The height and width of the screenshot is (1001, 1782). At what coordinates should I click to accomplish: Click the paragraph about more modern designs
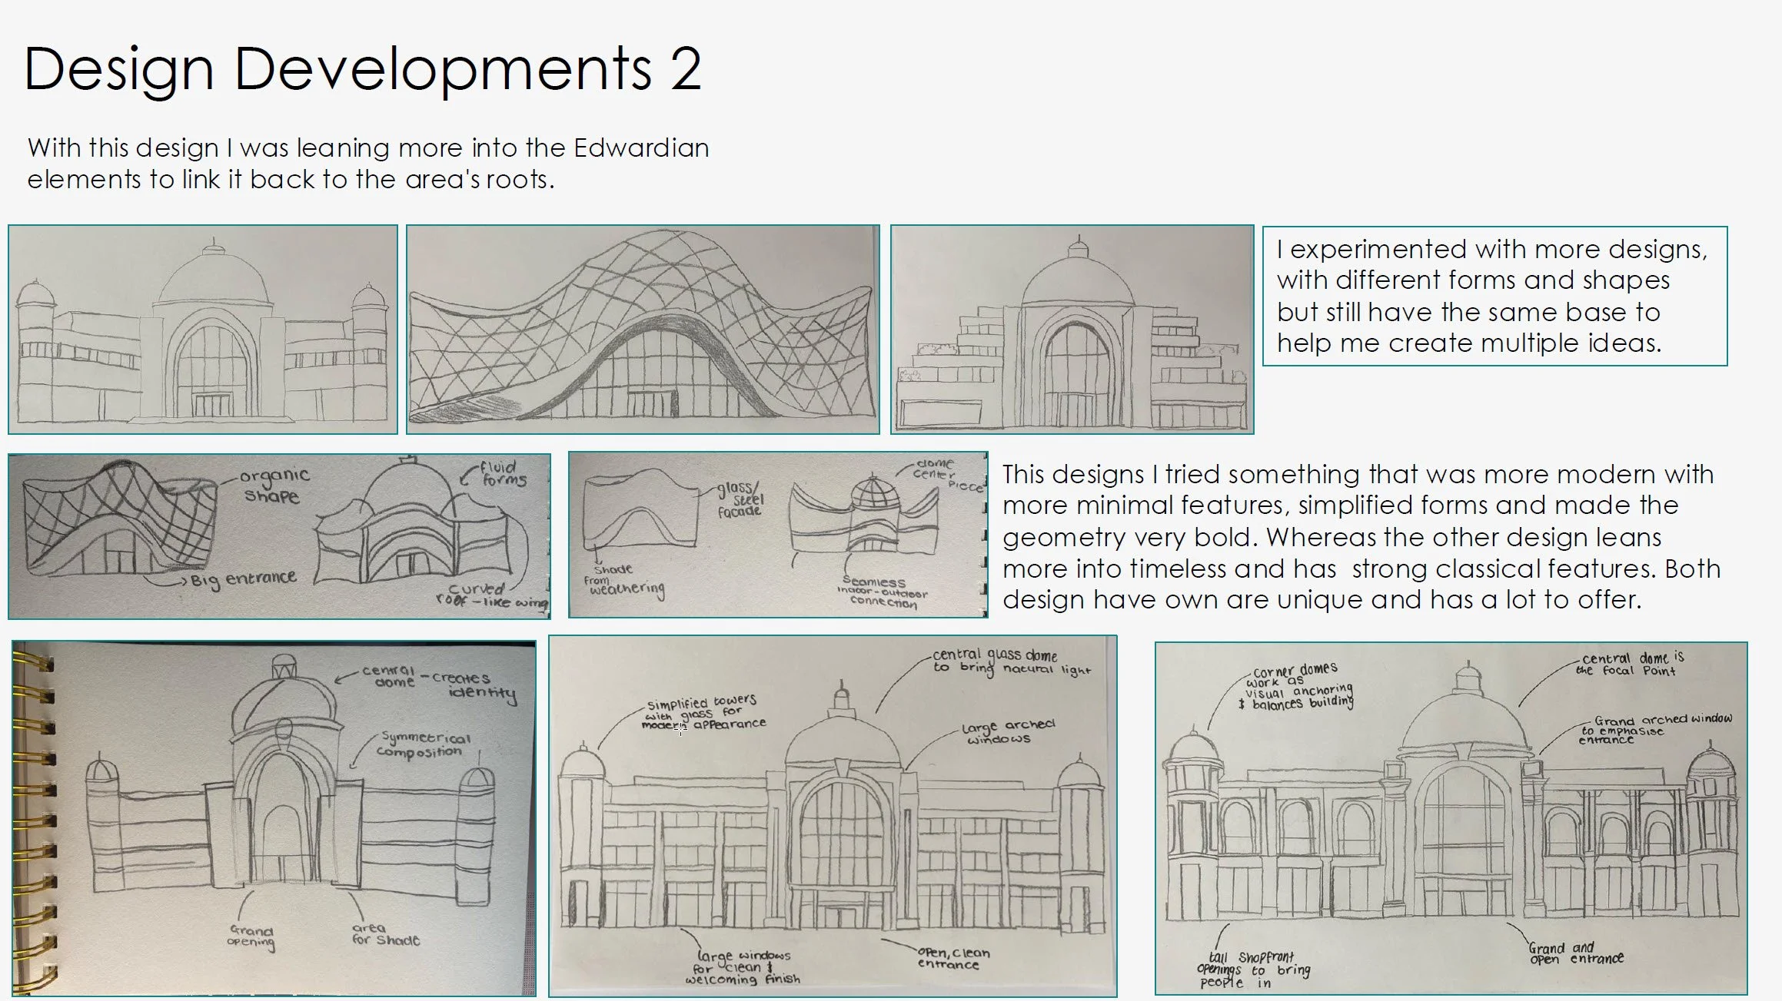pos(1361,536)
